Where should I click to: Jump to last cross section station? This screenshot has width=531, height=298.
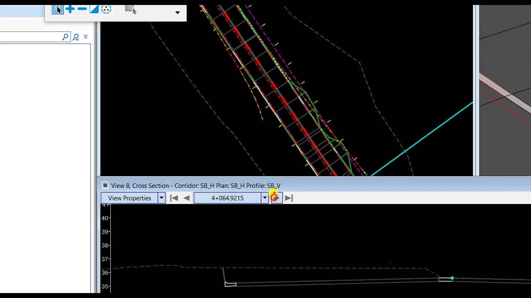click(x=289, y=198)
